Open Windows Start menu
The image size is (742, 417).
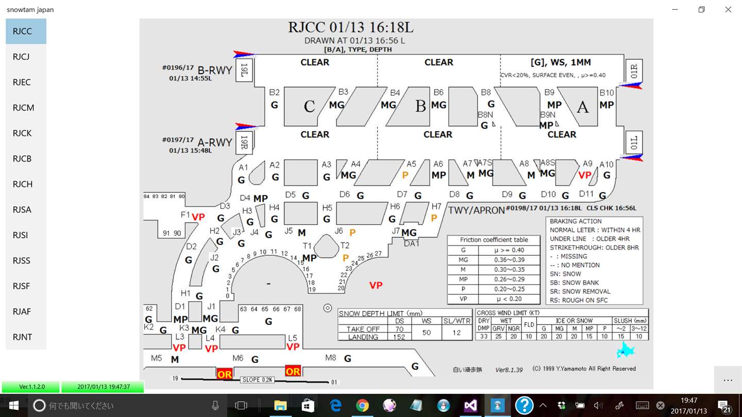[x=13, y=406]
